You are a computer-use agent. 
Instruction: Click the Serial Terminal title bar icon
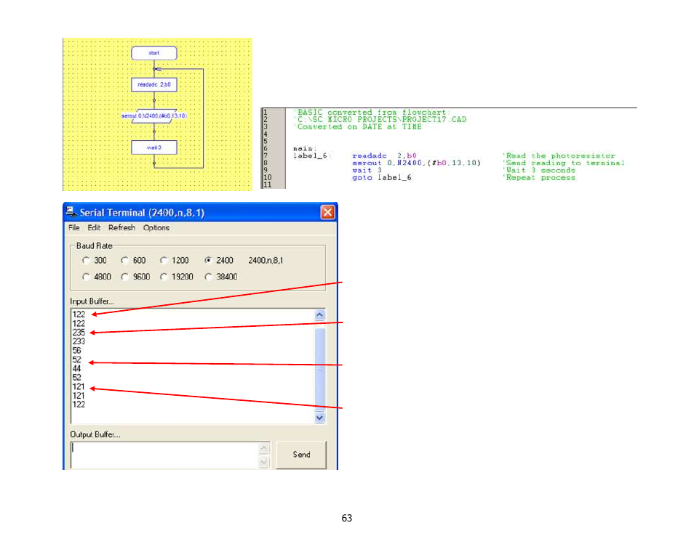71,212
